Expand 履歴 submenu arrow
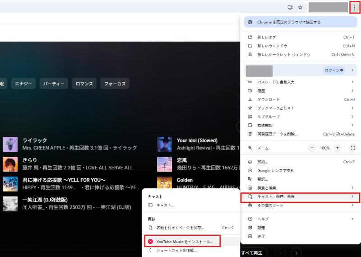 (352, 91)
